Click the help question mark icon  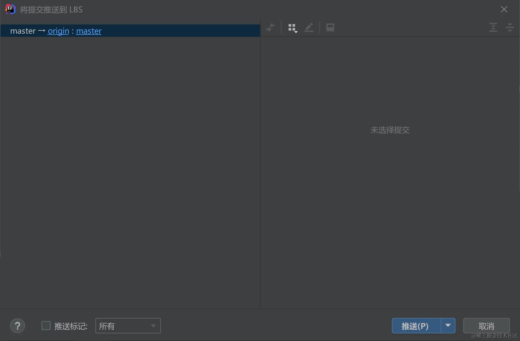pyautogui.click(x=17, y=326)
